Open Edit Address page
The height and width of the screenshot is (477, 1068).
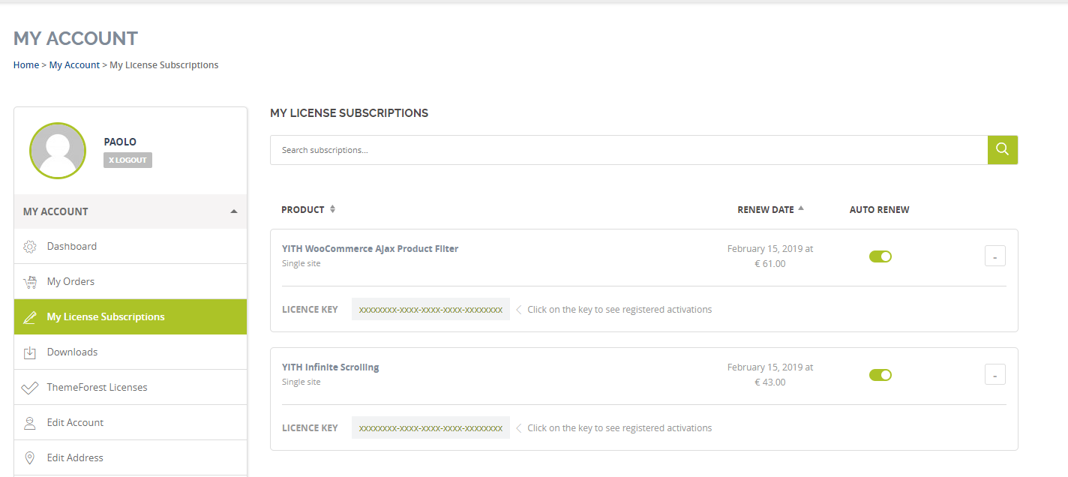(130, 457)
